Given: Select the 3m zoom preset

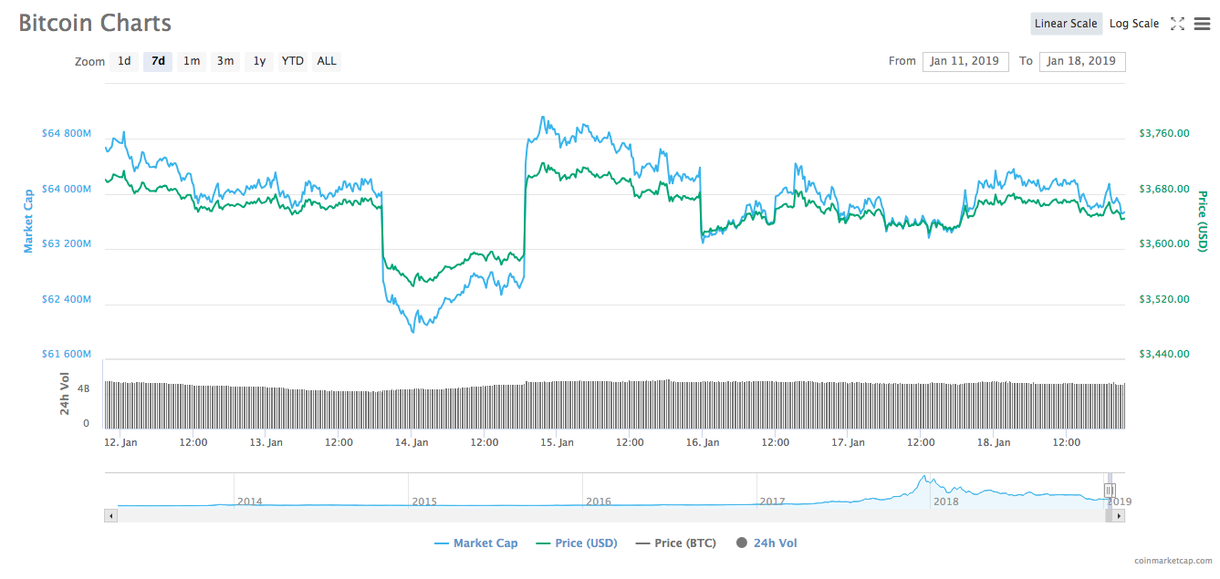Looking at the screenshot, I should point(225,61).
